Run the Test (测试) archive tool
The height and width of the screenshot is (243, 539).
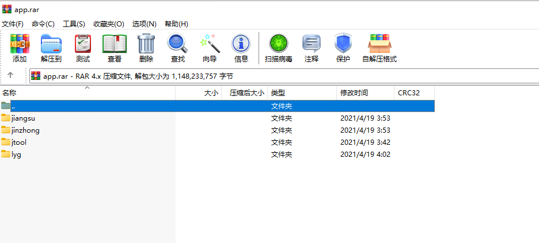83,47
